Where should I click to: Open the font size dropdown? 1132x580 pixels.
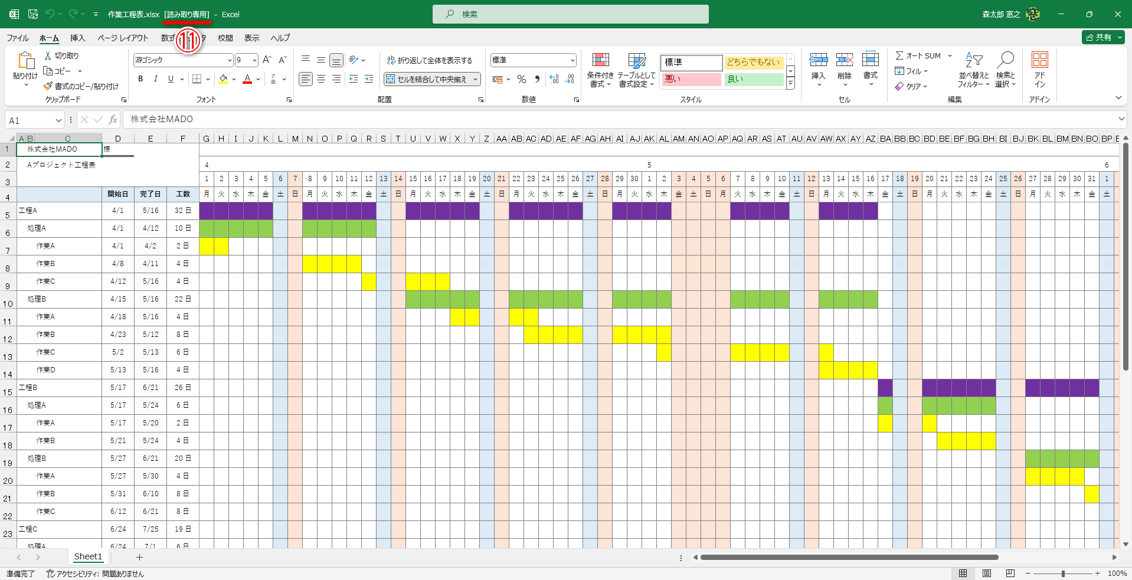(x=254, y=60)
